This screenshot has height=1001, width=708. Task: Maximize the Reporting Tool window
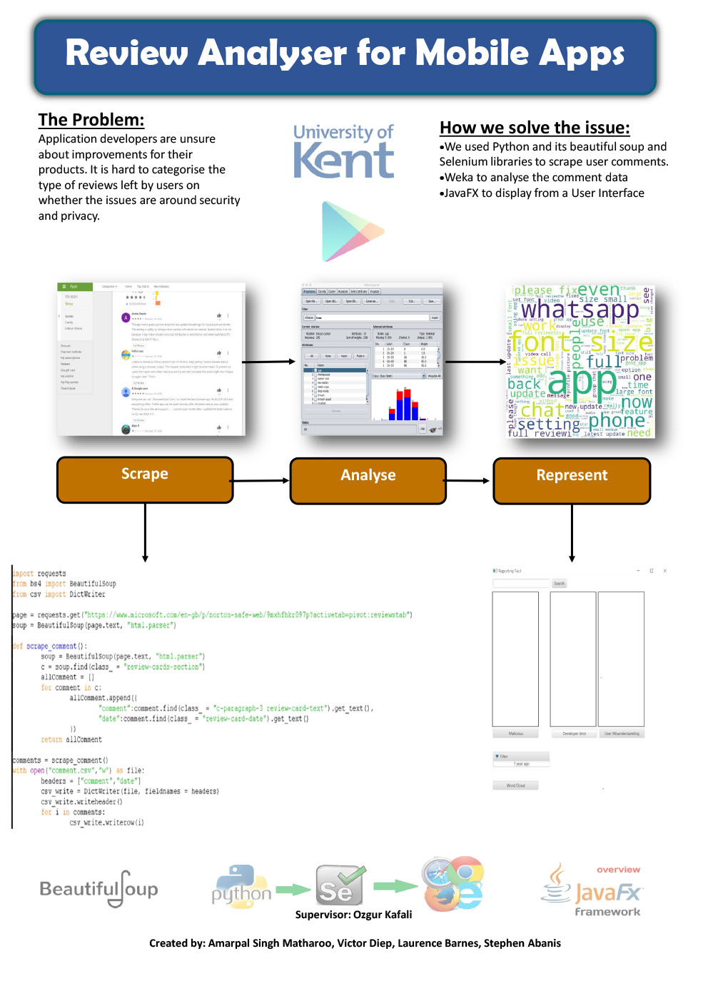tap(652, 571)
